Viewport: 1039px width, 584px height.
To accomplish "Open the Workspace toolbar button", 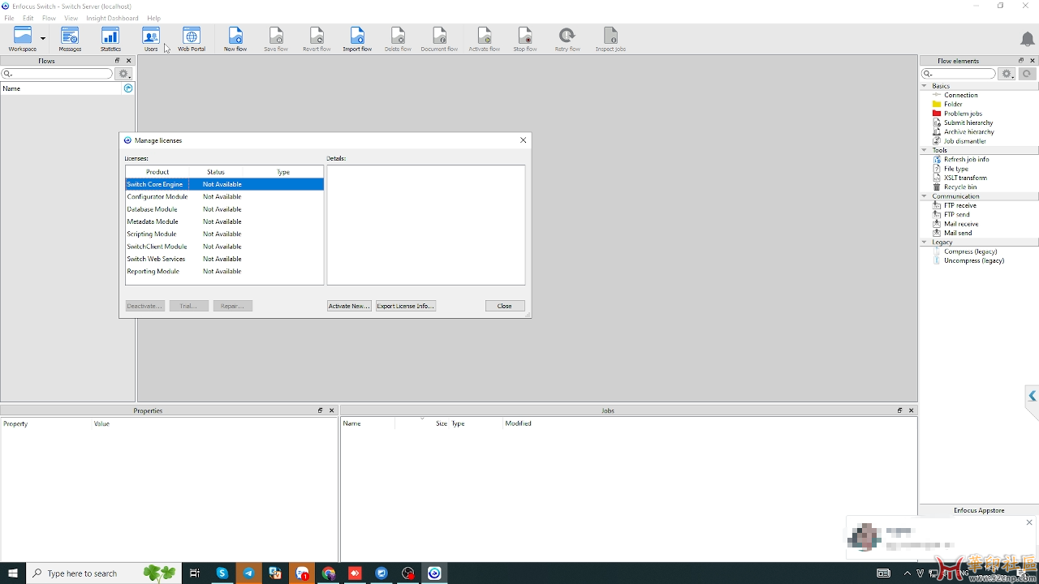I will [23, 39].
